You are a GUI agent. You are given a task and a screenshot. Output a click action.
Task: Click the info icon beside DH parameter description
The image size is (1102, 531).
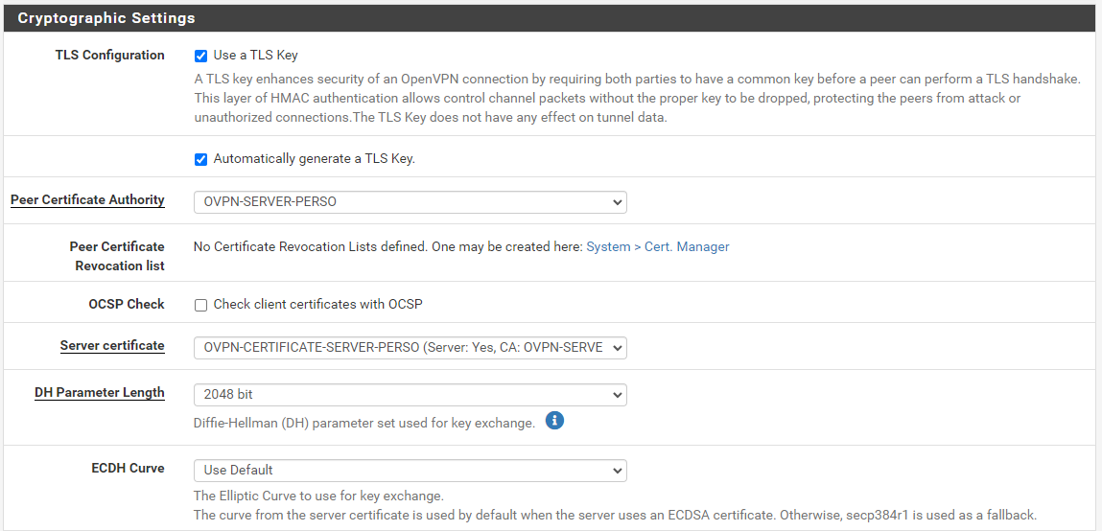point(554,421)
